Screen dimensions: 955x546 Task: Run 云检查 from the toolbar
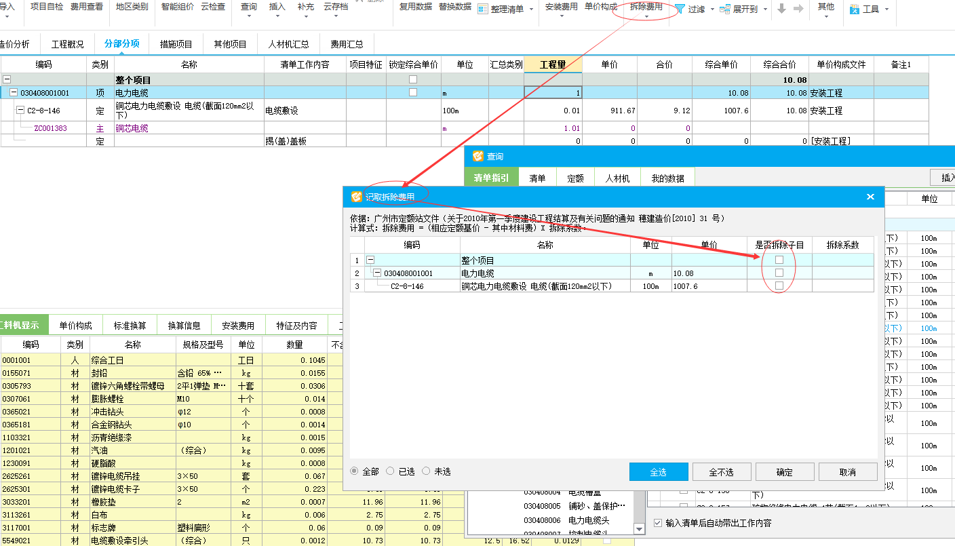click(x=214, y=7)
